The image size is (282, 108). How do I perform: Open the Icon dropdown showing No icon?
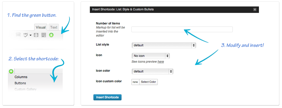point(151,56)
